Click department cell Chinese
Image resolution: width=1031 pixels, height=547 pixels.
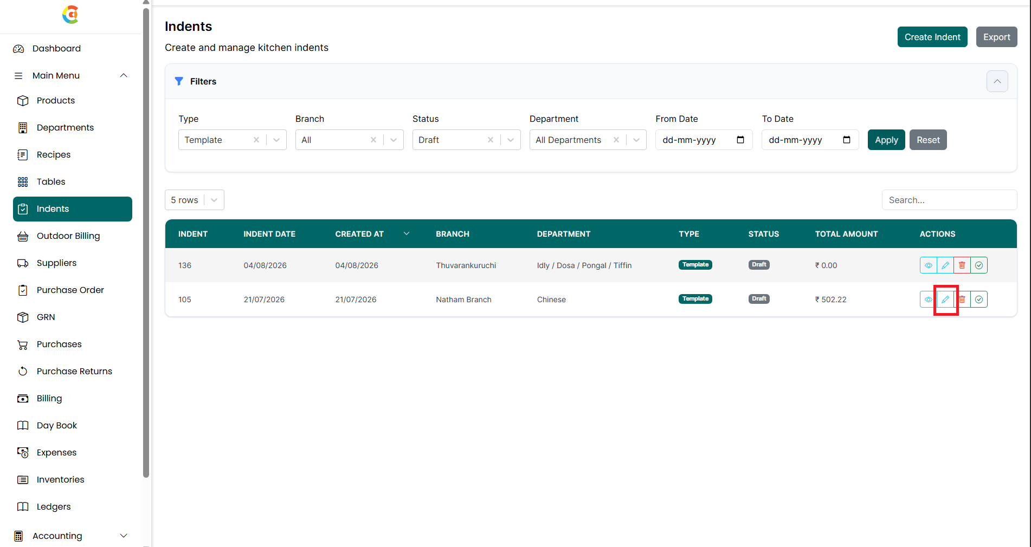click(551, 299)
